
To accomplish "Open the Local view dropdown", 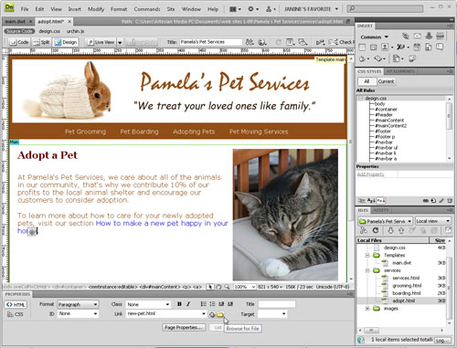I will click(x=433, y=221).
